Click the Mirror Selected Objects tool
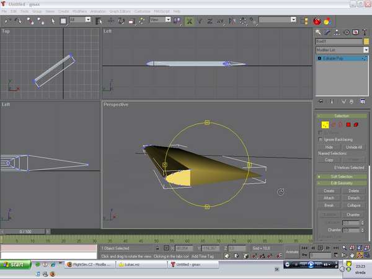This screenshot has width=372, height=279. click(232, 21)
